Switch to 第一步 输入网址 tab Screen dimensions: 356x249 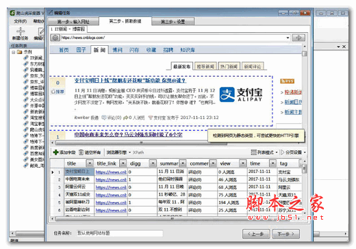[73, 22]
